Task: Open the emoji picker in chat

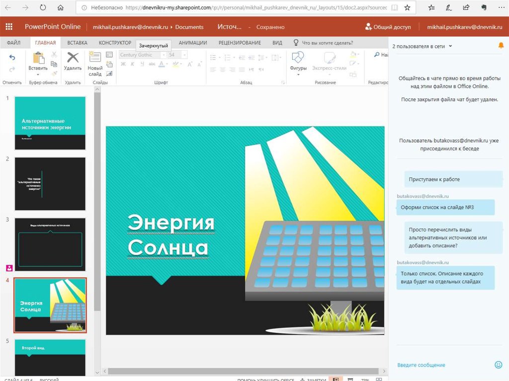Action: click(498, 365)
